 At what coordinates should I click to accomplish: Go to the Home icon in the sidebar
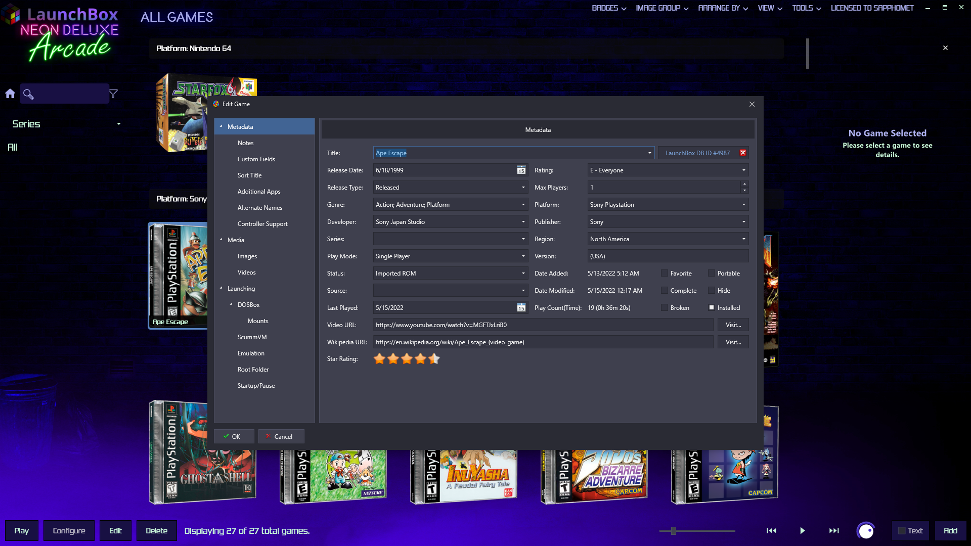(10, 94)
